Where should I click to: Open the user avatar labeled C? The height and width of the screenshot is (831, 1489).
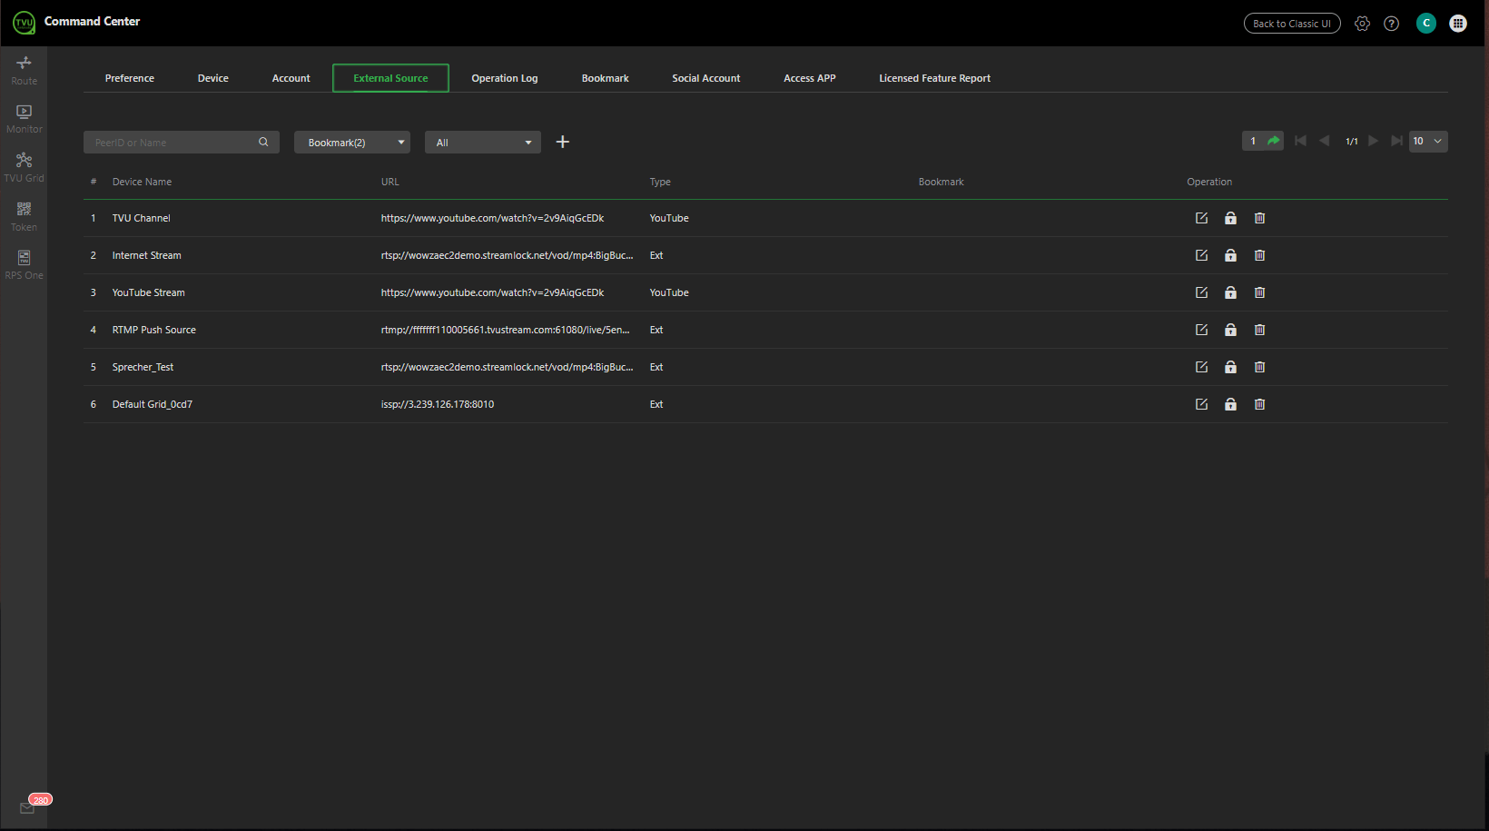[1426, 24]
